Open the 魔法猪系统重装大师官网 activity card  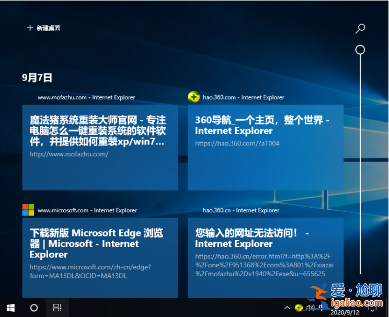coord(100,148)
